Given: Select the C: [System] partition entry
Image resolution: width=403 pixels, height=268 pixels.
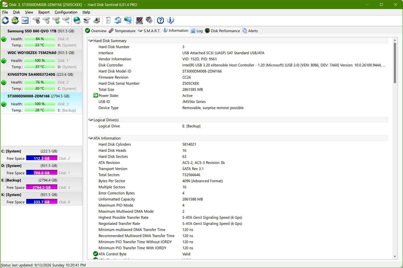Looking at the screenshot, I should pos(42,155).
